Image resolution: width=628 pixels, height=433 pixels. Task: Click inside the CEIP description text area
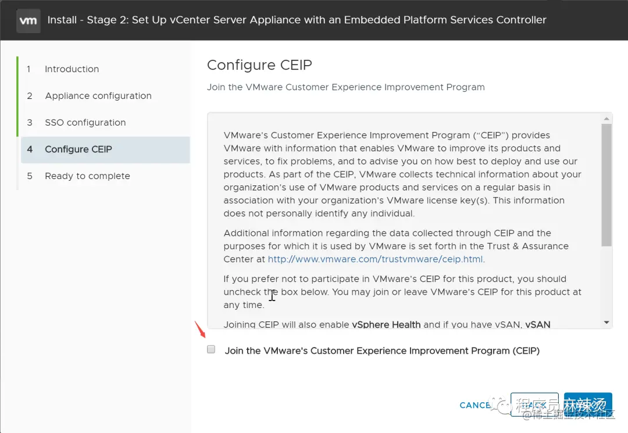(x=404, y=220)
